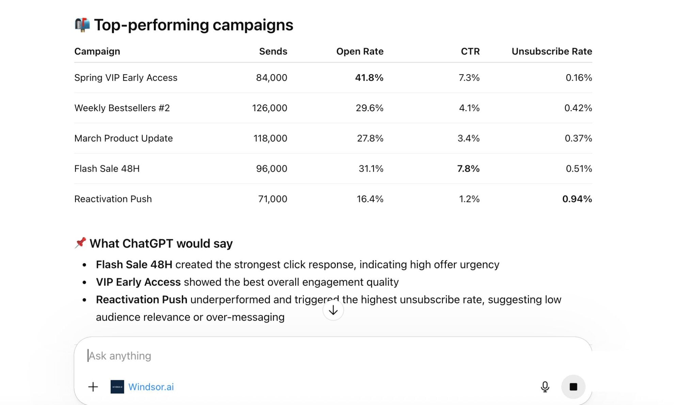
Task: Click the pushpin emoji next to ChatGPT section
Action: click(x=80, y=243)
